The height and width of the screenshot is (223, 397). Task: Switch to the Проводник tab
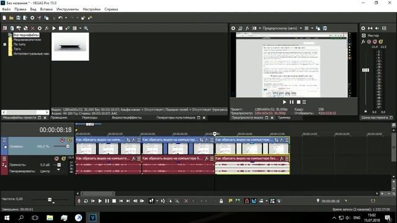point(59,118)
